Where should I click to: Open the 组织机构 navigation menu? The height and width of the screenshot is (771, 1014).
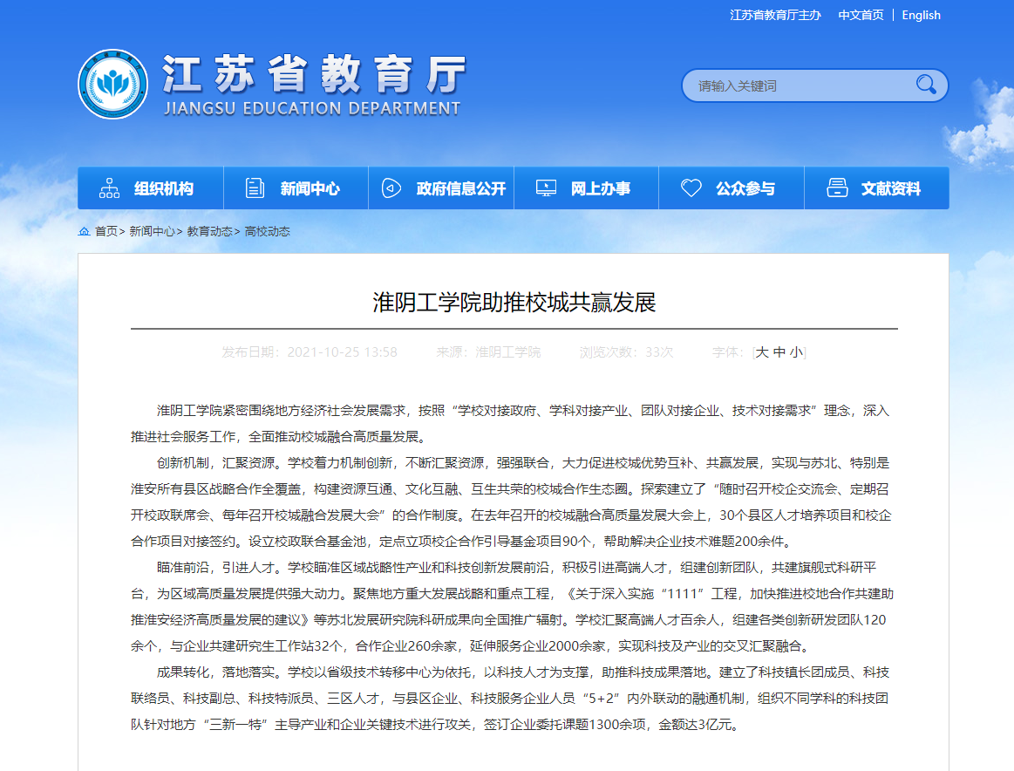(163, 188)
